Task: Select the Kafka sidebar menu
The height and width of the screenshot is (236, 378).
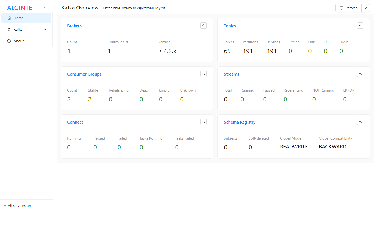Action: (x=26, y=29)
